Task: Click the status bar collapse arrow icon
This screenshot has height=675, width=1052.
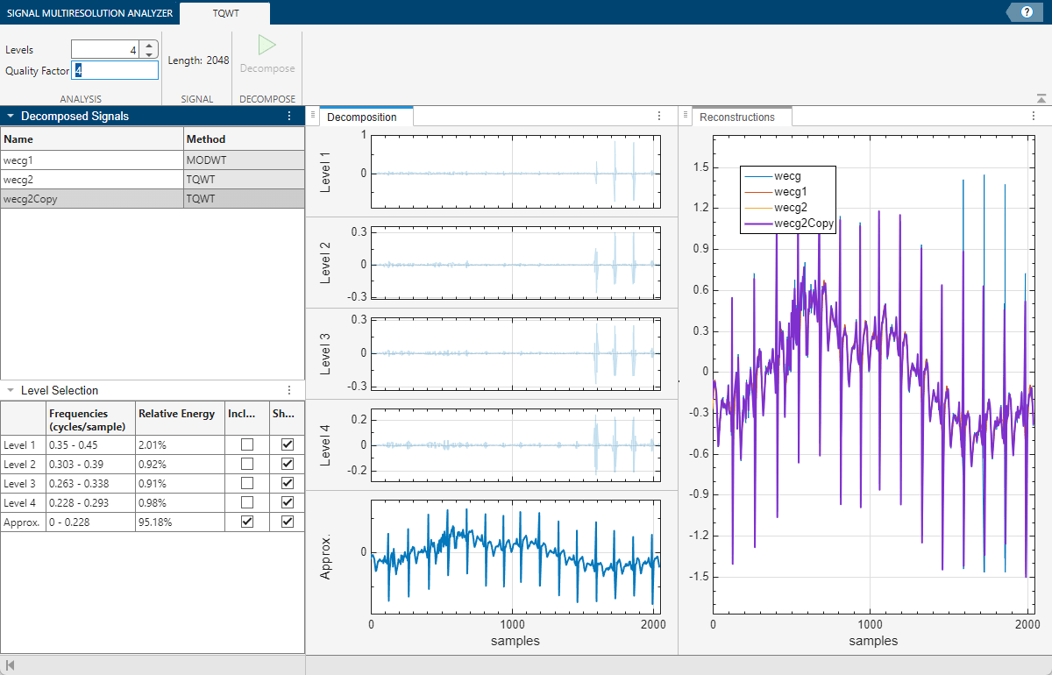Action: pos(10,665)
